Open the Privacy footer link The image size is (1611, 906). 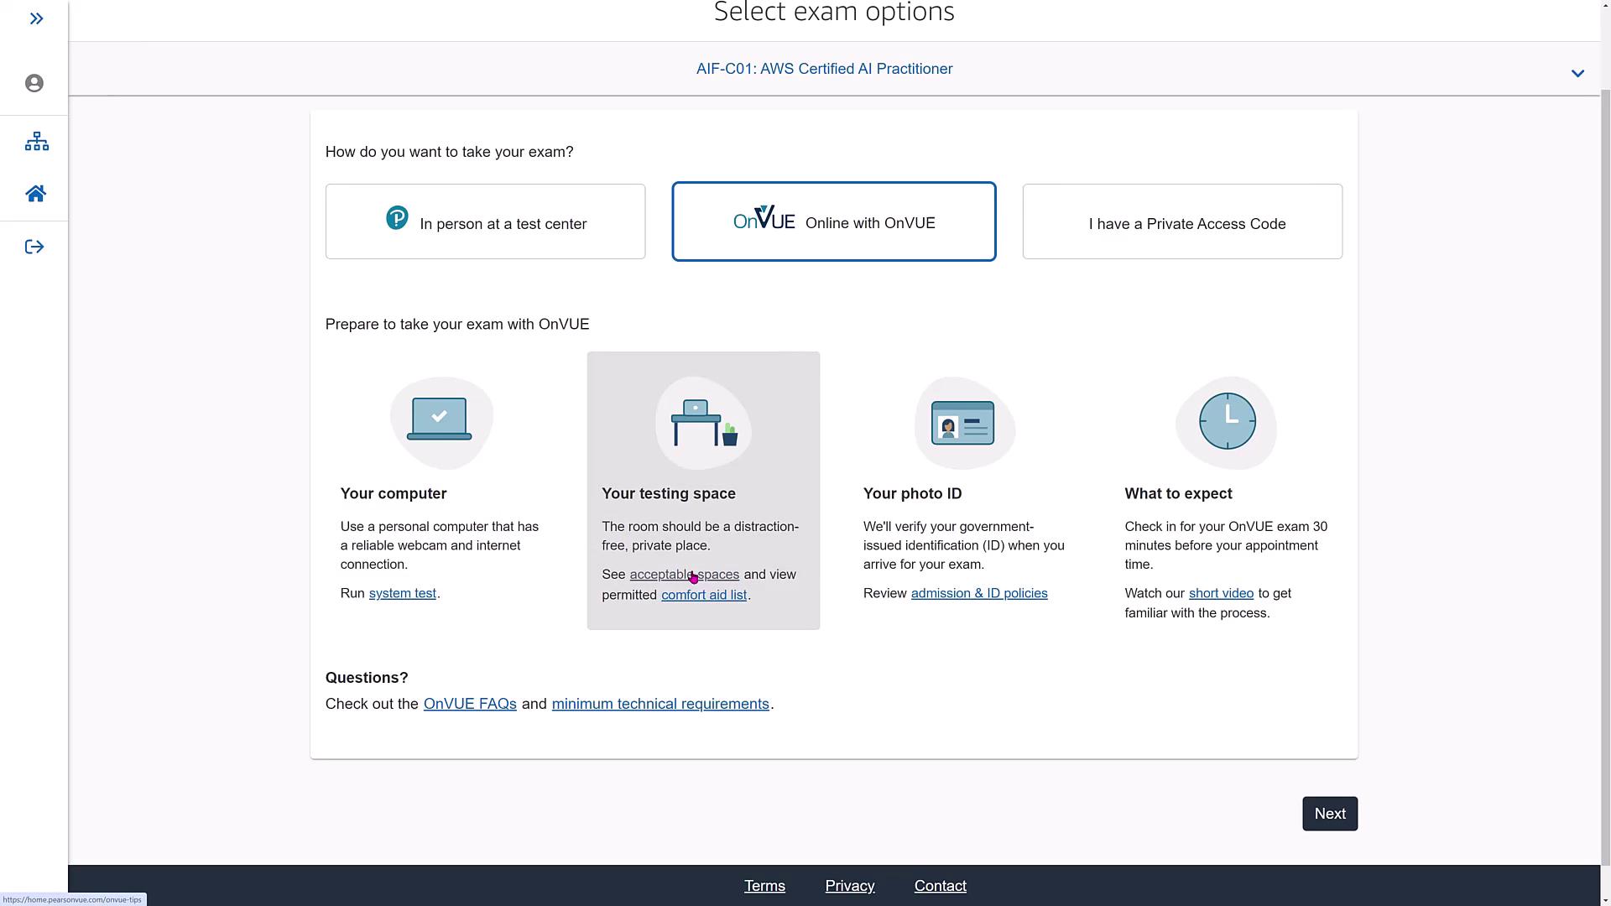pos(849,886)
